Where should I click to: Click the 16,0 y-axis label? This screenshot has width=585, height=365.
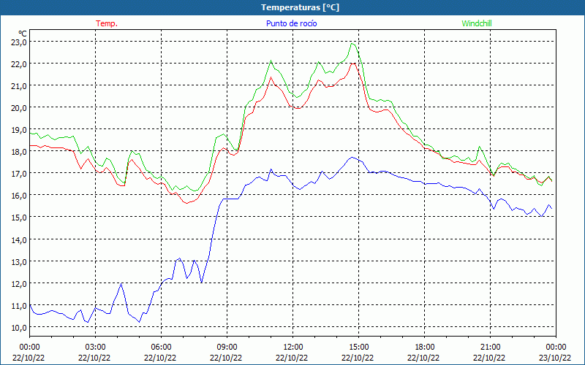point(19,196)
